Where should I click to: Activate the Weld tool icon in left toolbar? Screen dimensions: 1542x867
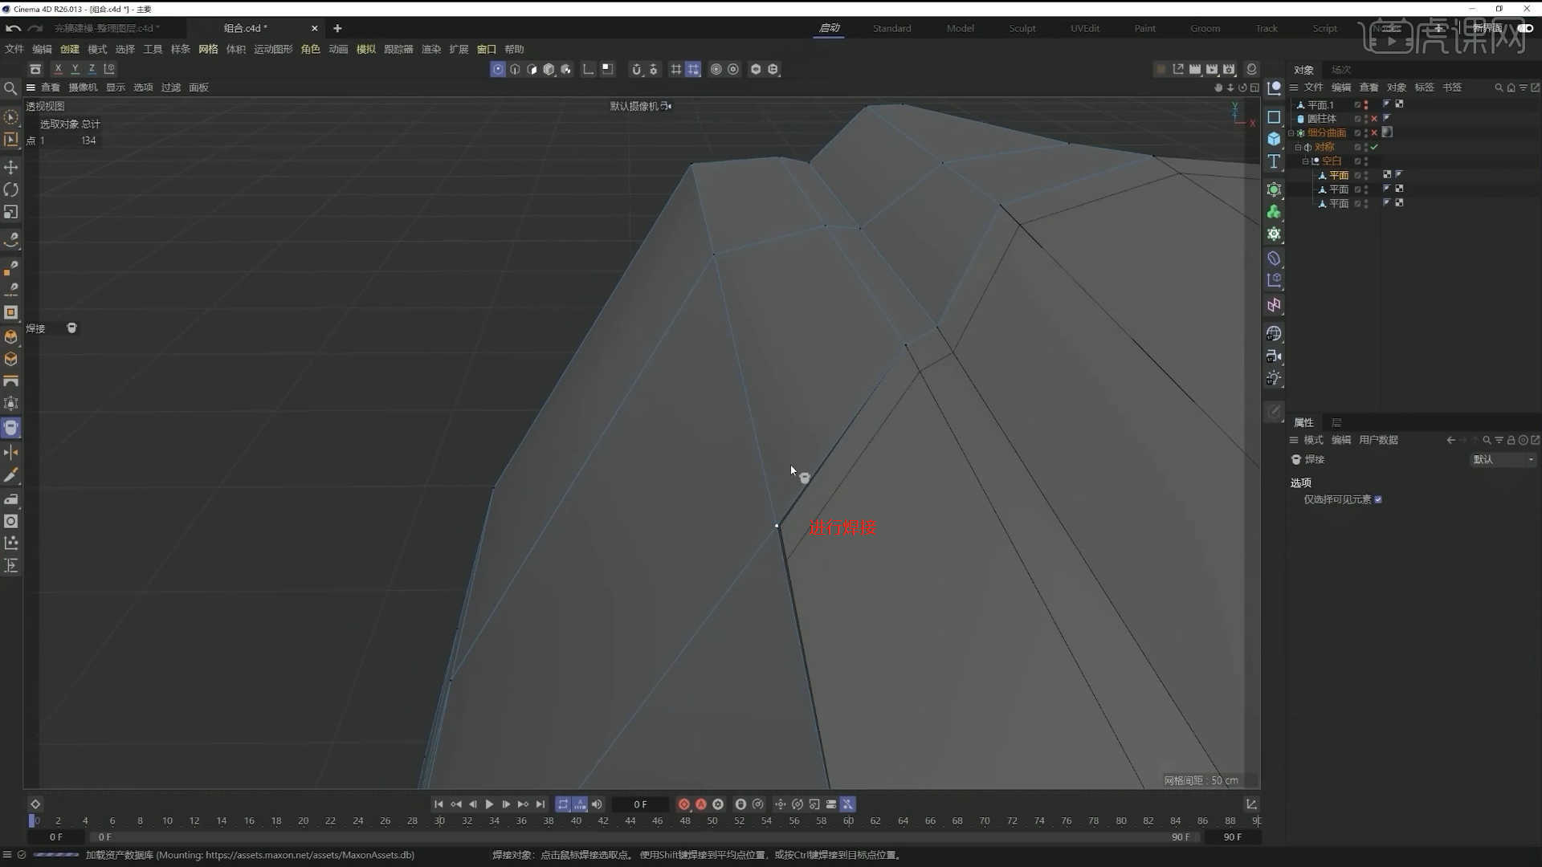point(11,428)
